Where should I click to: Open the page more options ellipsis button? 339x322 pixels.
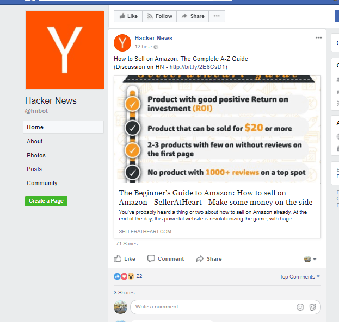pos(217,16)
